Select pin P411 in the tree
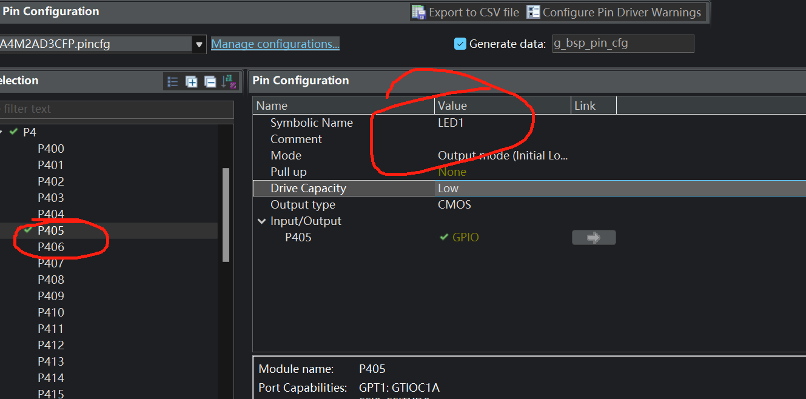806x399 pixels. point(51,329)
